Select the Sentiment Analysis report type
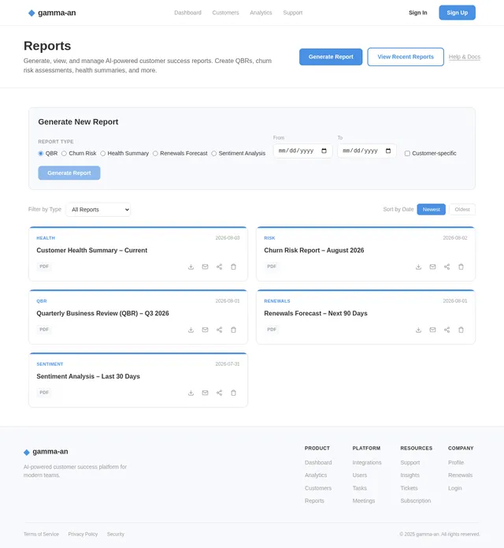504x548 pixels. (214, 154)
